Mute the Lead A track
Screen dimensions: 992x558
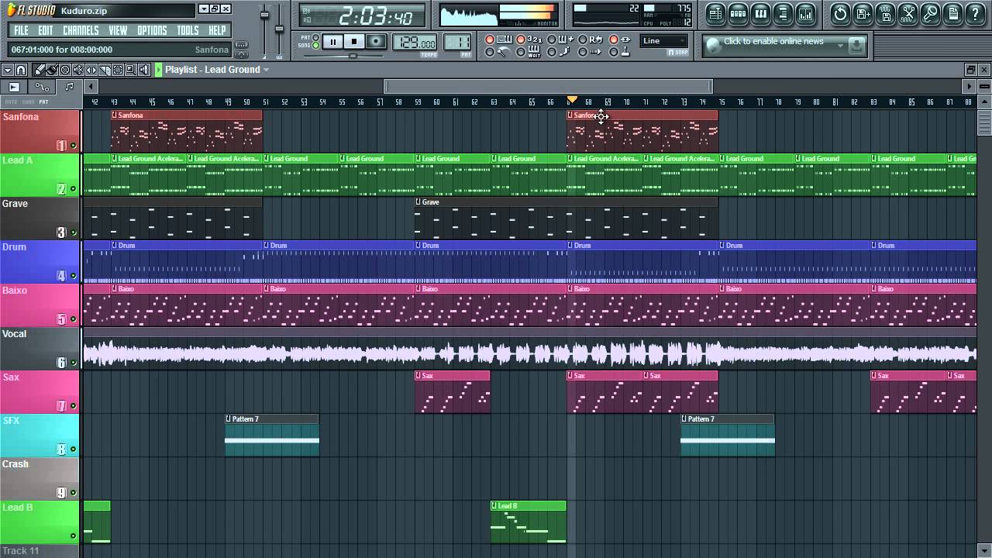tap(74, 188)
